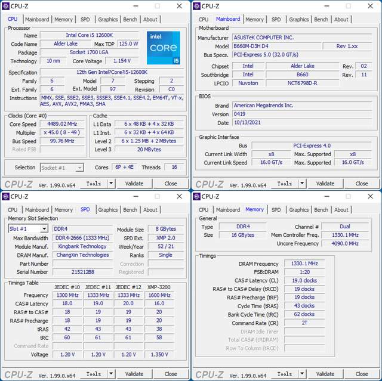Open Graphics tab in top-left window

point(108,20)
